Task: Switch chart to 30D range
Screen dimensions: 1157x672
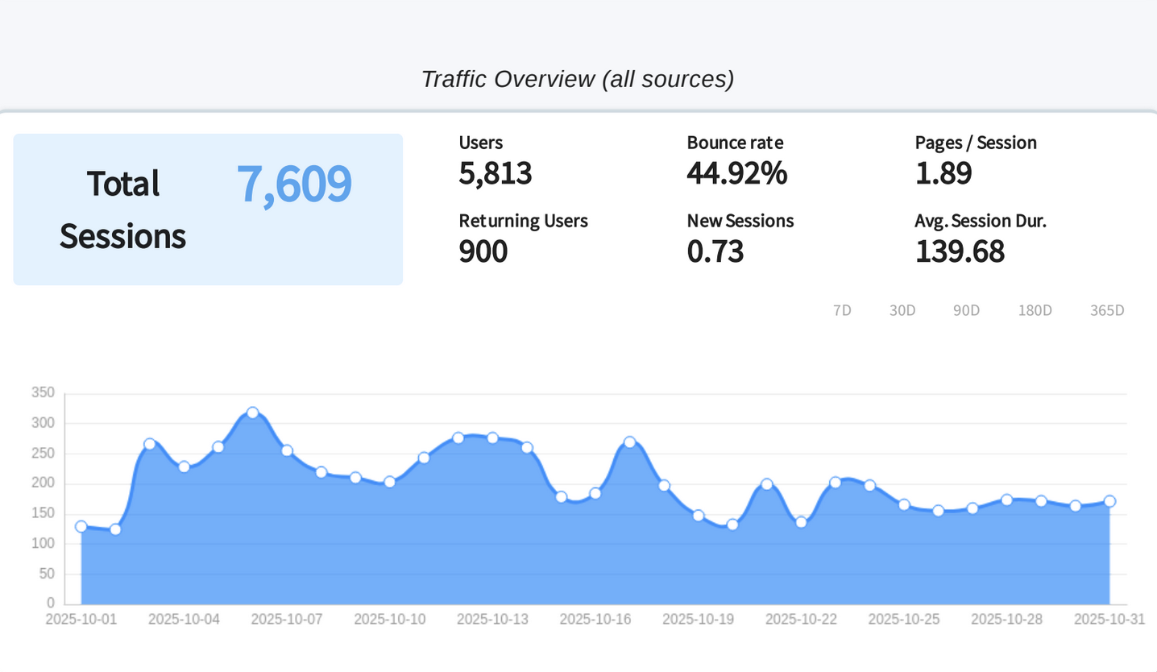Action: pyautogui.click(x=902, y=310)
